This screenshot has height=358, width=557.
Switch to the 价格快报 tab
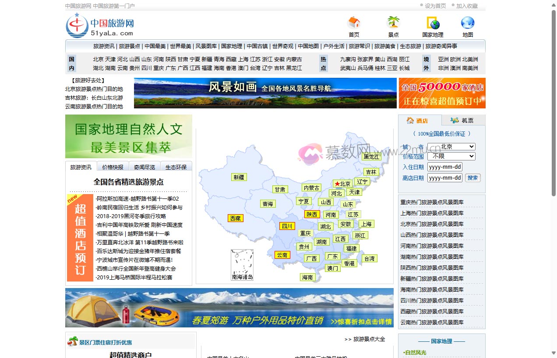point(113,167)
